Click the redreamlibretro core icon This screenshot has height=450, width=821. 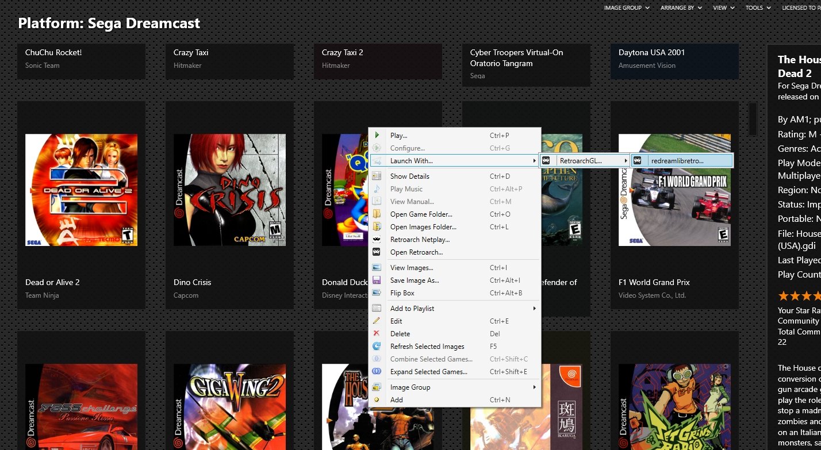coord(637,160)
